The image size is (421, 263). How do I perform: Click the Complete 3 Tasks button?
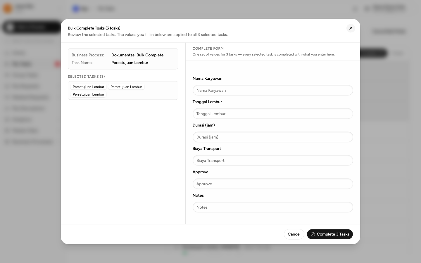click(330, 234)
